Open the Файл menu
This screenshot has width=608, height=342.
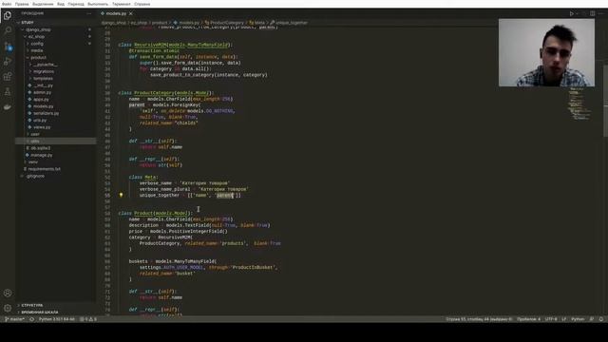7,4
